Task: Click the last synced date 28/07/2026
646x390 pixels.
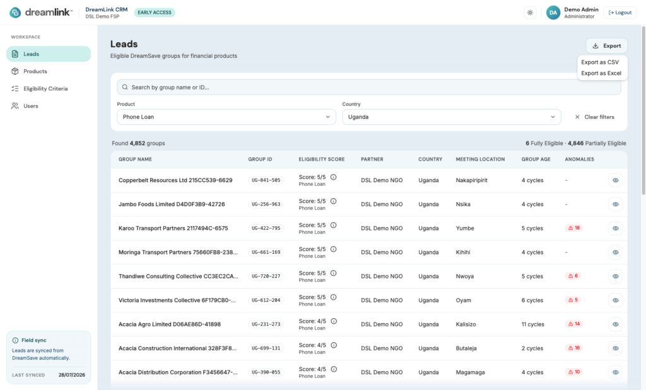Action: 72,375
